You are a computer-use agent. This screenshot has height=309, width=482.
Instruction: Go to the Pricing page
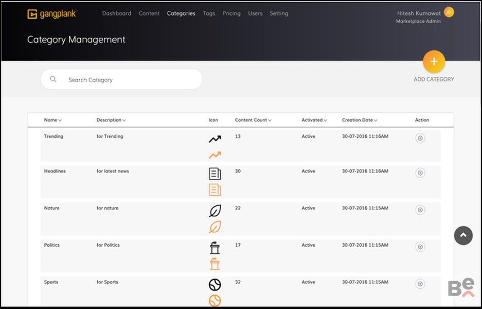click(x=231, y=13)
